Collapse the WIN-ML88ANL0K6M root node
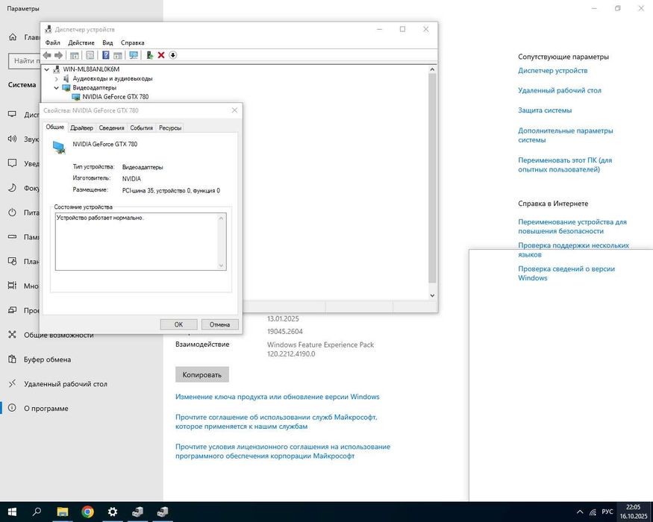The height and width of the screenshot is (522, 653). 47,69
